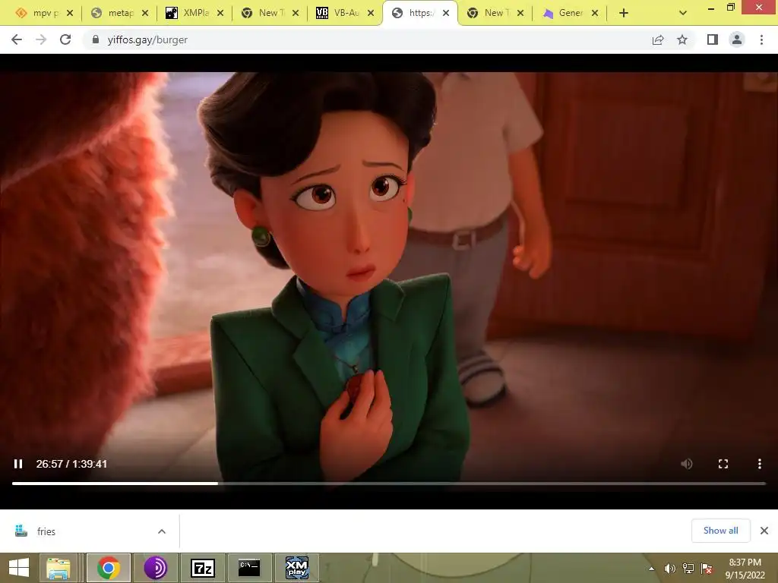Image resolution: width=778 pixels, height=583 pixels.
Task: Open the network status icon
Action: [x=688, y=568]
